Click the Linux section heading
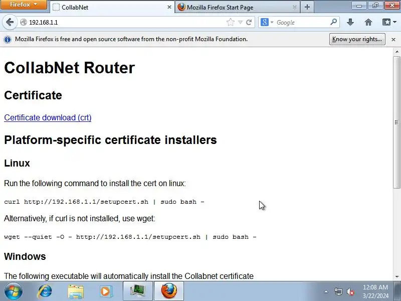The height and width of the screenshot is (301, 401). coord(17,163)
